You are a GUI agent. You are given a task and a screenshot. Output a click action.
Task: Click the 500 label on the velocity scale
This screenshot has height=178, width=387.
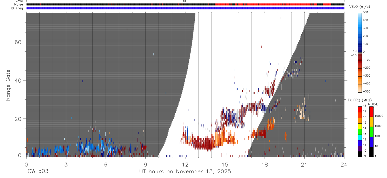(366, 12)
